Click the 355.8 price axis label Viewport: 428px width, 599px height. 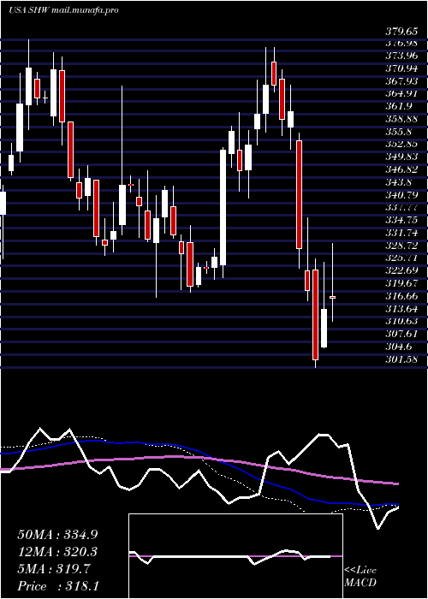pyautogui.click(x=398, y=132)
